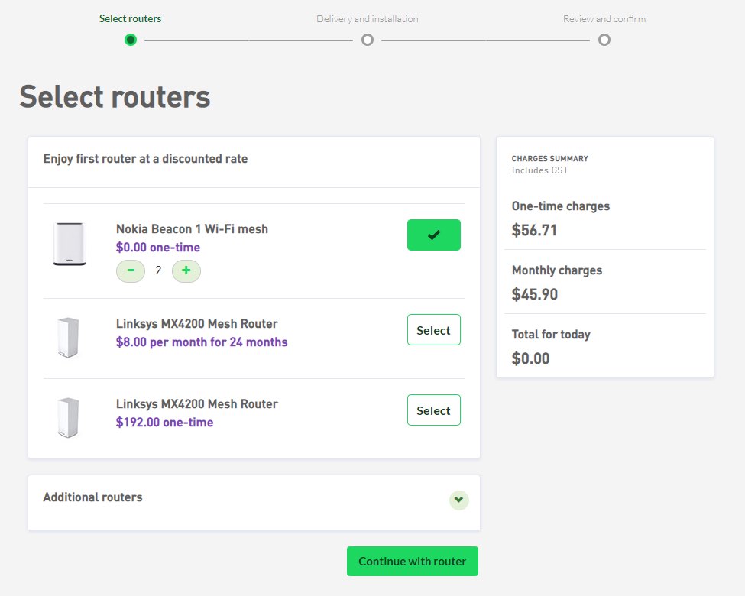Click the Delivery and installation step circle
This screenshot has width=745, height=596.
pyautogui.click(x=368, y=40)
